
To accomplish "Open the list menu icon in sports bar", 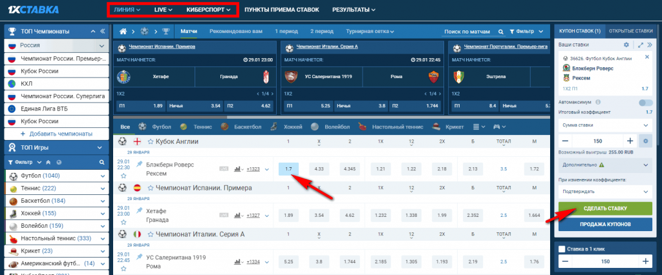I will click(479, 127).
